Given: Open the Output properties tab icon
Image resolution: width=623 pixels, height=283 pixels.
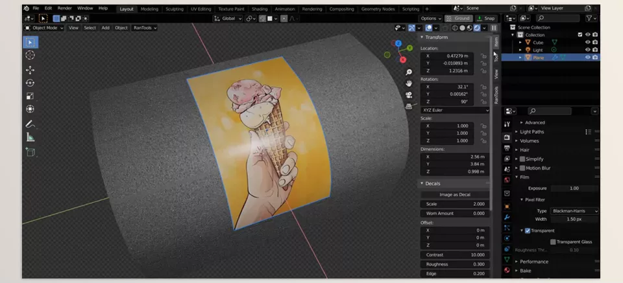Looking at the screenshot, I should coord(507,148).
